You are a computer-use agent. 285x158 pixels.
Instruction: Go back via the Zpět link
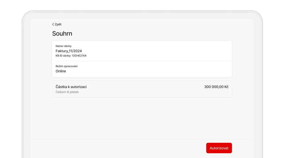point(58,24)
